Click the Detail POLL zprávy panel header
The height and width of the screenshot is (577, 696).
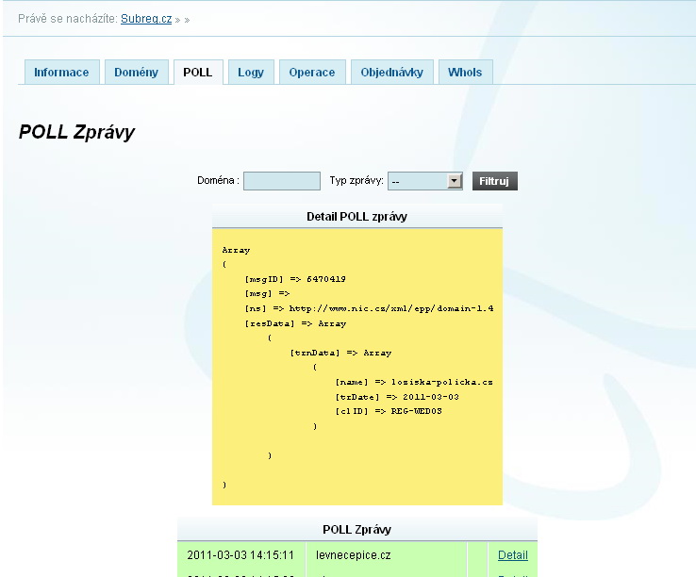click(356, 217)
